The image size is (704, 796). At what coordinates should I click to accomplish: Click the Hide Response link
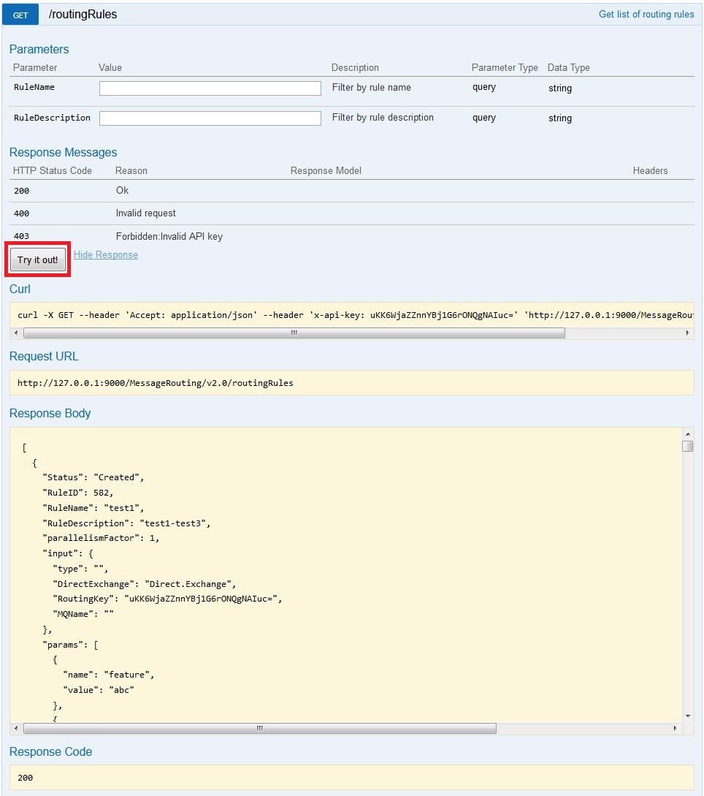[105, 255]
